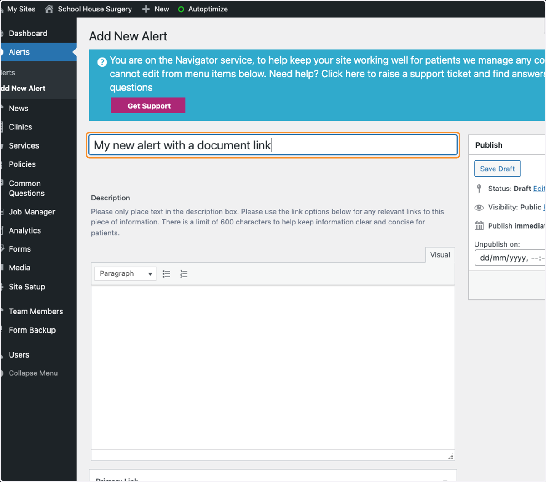Click into the alert title field
Screen dimensions: 546x482
273,145
